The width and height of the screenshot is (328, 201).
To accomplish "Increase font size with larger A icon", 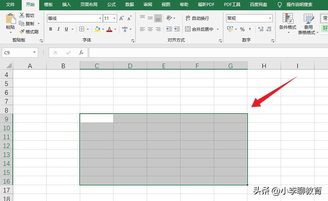I will (121, 18).
